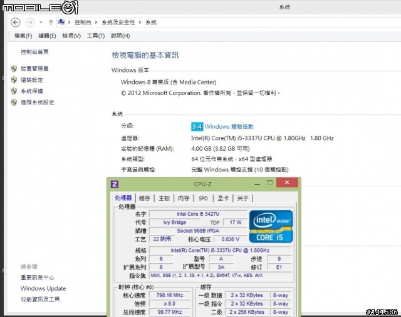Open 控制台首頁 in the sidebar
Screen dimensions: 401x317
tap(34, 52)
